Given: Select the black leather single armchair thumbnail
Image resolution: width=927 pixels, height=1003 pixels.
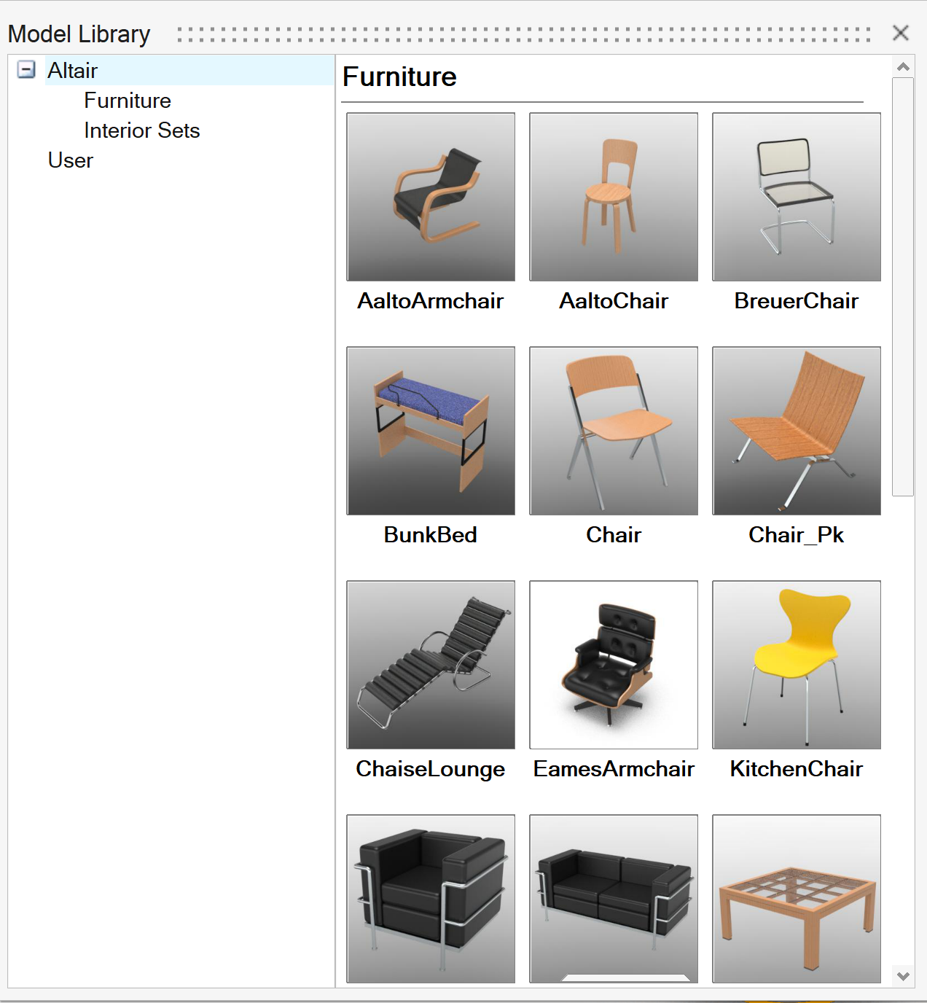Looking at the screenshot, I should click(x=431, y=899).
